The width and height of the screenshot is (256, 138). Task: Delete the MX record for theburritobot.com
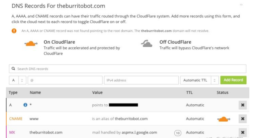point(243,132)
